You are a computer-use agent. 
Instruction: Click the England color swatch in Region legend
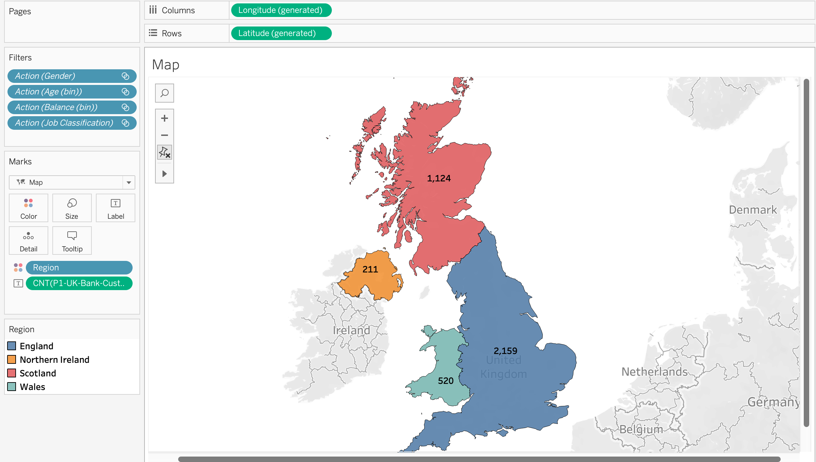tap(12, 346)
